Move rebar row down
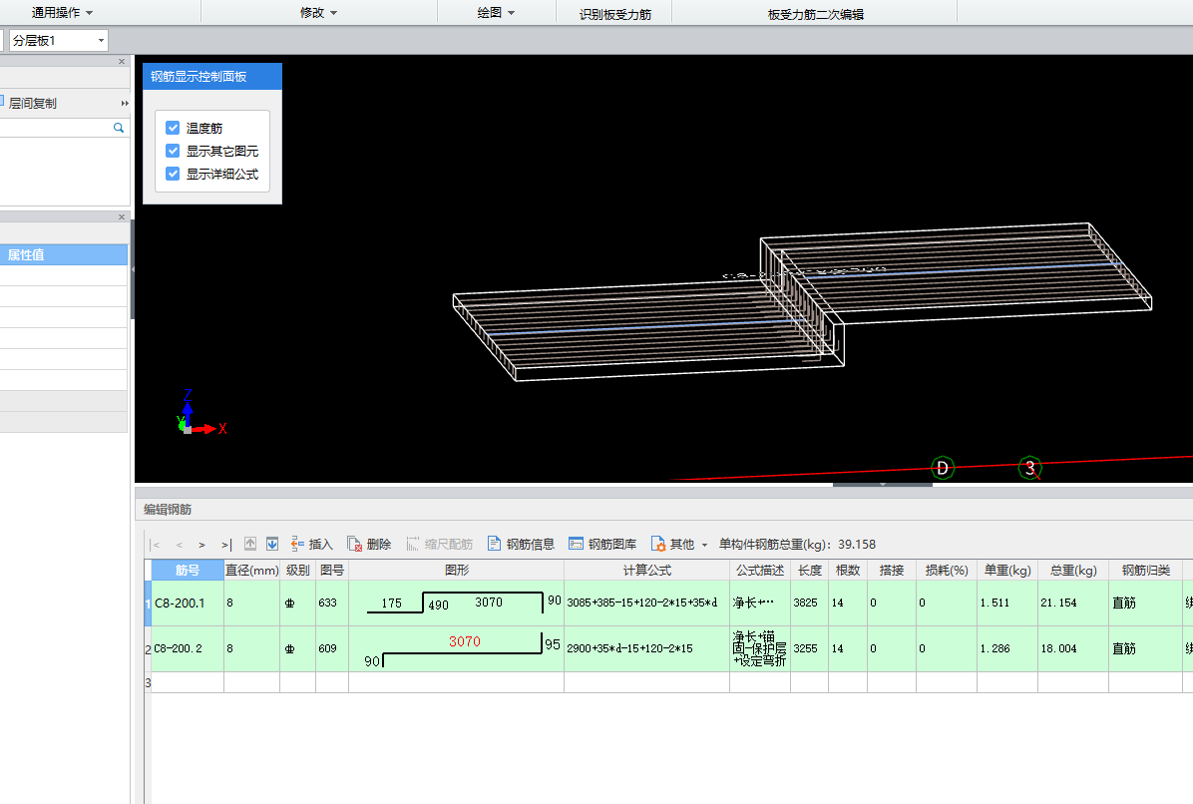The width and height of the screenshot is (1193, 804). click(x=272, y=544)
